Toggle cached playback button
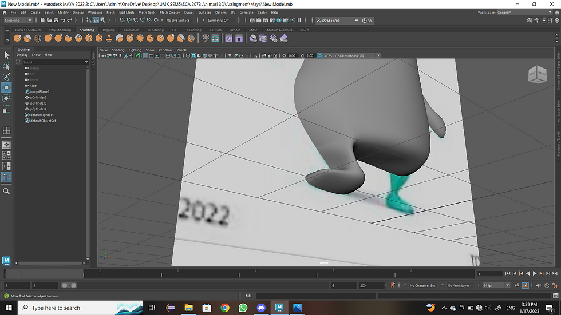The width and height of the screenshot is (561, 315). pos(526,285)
